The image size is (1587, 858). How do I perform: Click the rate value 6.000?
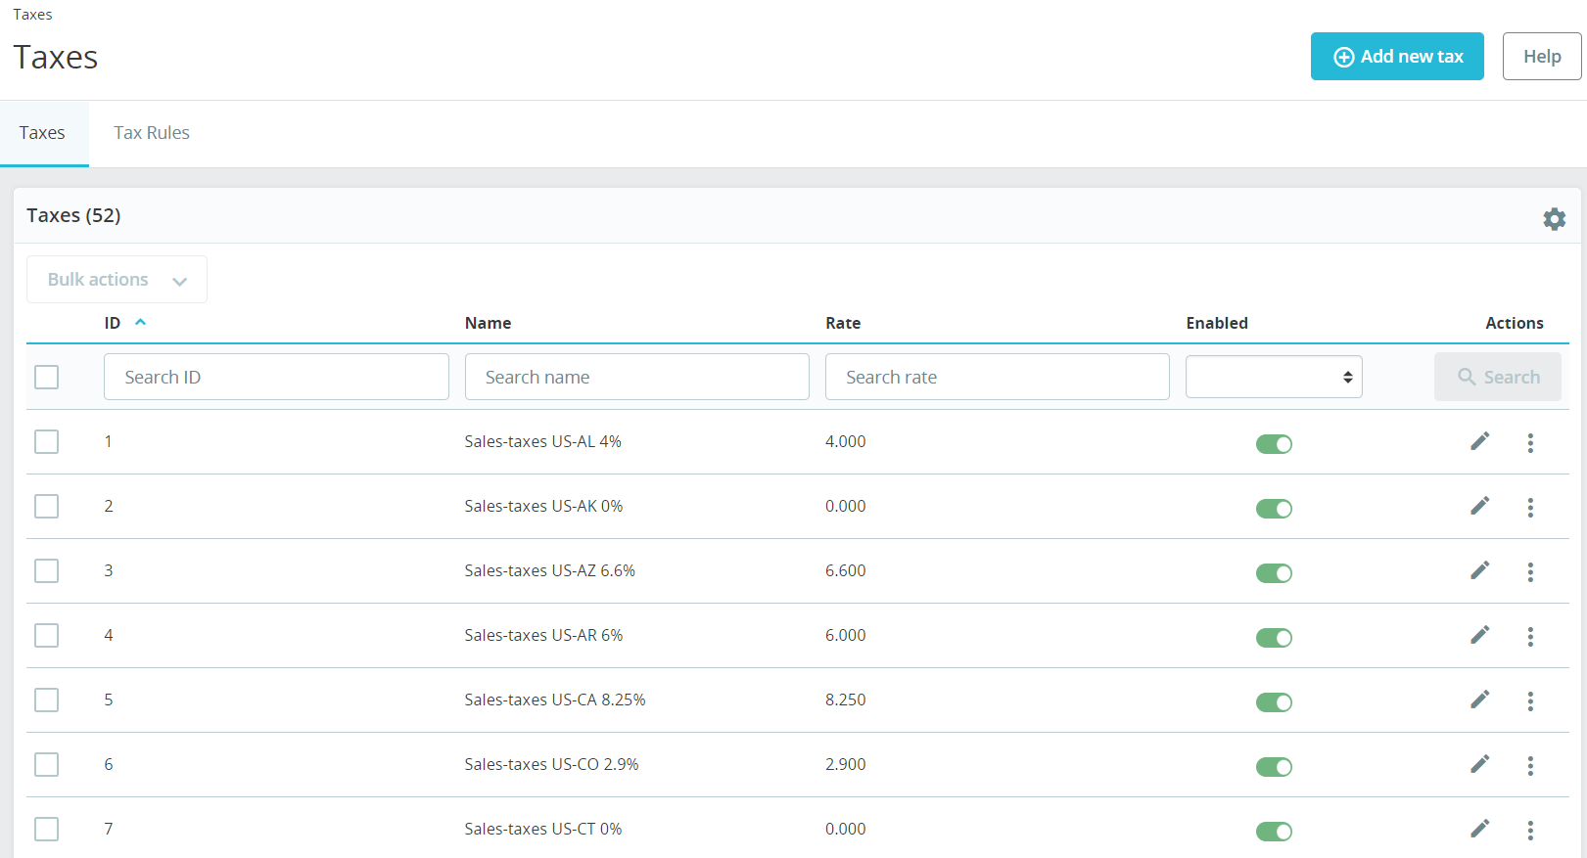(x=846, y=635)
